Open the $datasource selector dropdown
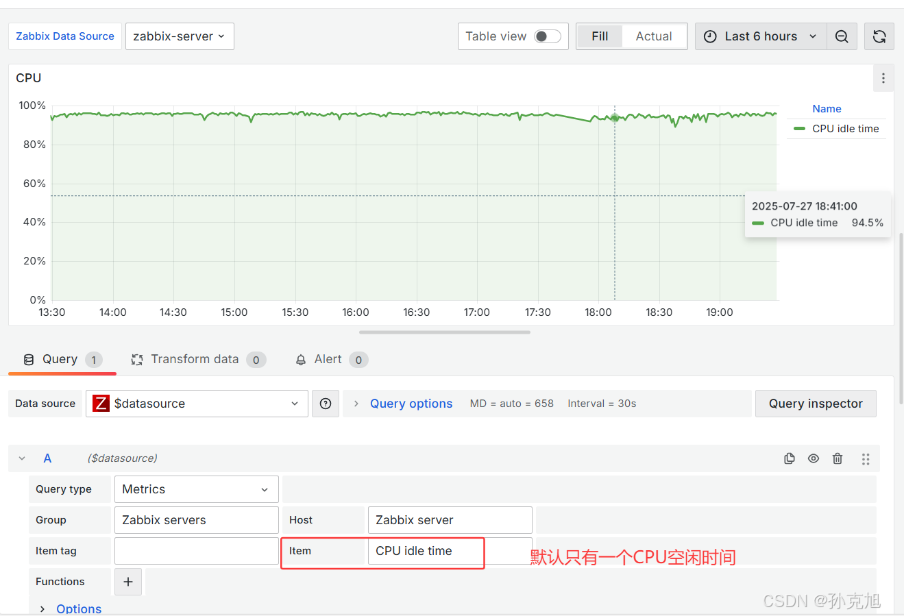Viewport: 904px width, 616px height. 197,404
